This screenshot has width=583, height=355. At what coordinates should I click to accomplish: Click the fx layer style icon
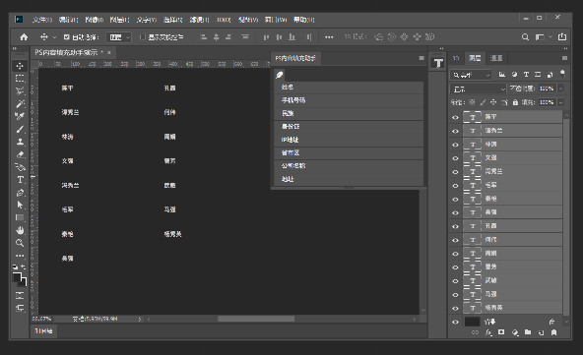[488, 332]
